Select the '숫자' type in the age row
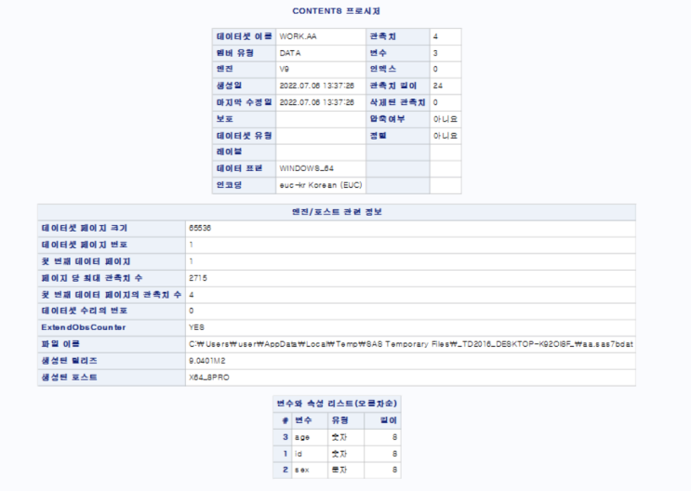Screen dimensions: 691x491 pyautogui.click(x=339, y=437)
